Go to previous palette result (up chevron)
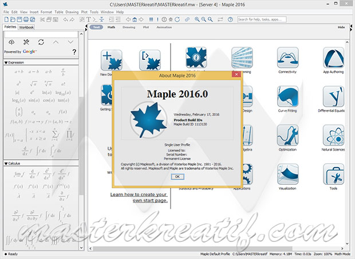Screen dimensions: 355x259 point(56,42)
